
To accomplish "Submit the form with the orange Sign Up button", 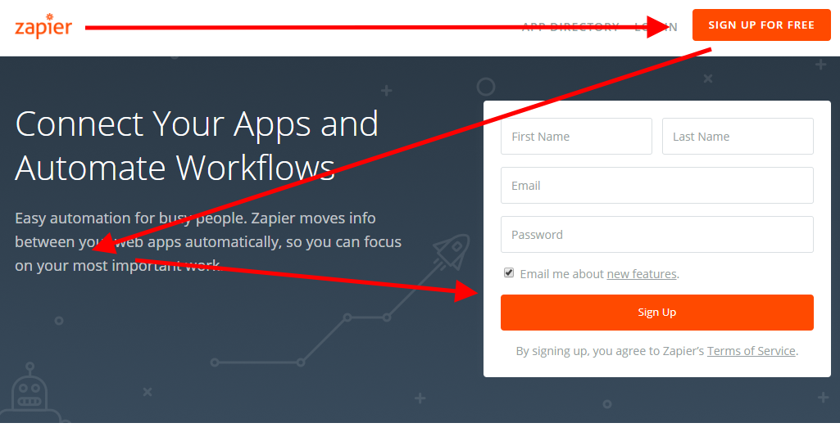I will click(x=656, y=313).
